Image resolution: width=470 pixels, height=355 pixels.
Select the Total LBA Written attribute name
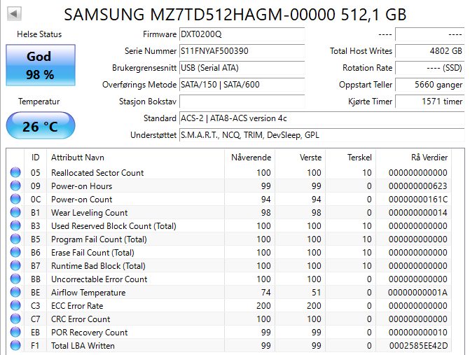point(83,346)
